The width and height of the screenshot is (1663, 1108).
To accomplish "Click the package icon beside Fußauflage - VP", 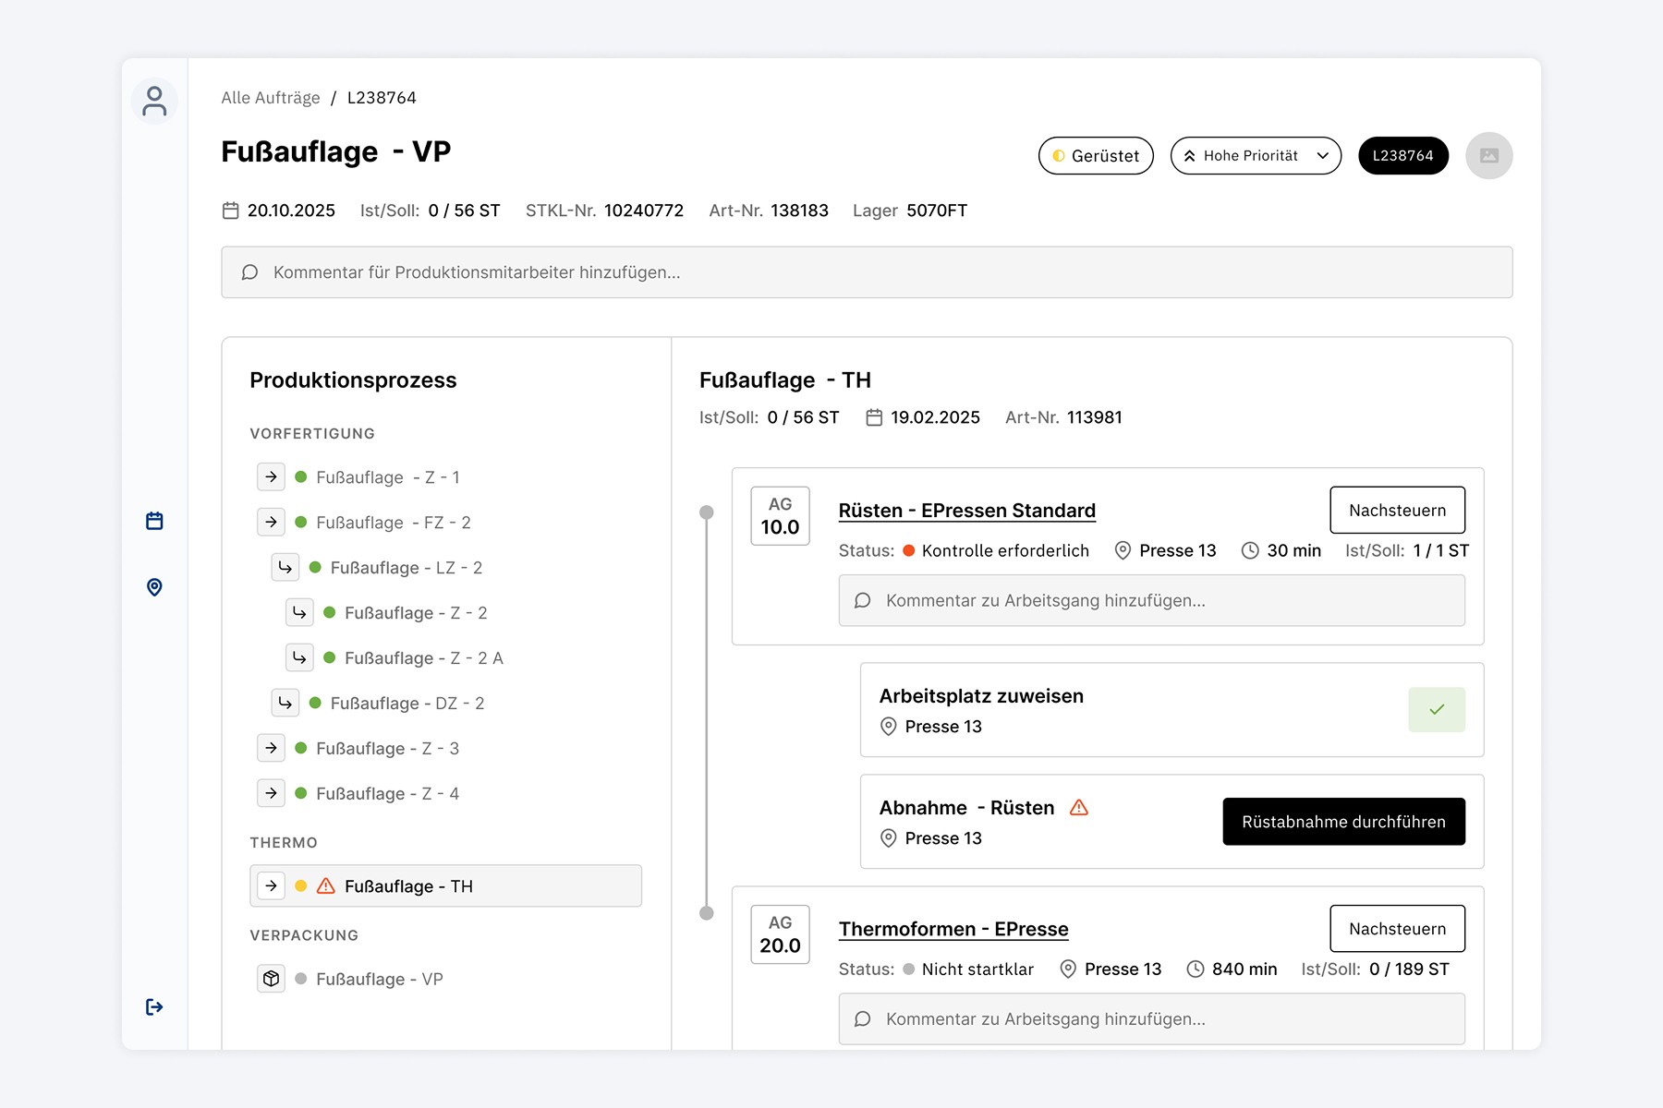I will pyautogui.click(x=271, y=979).
